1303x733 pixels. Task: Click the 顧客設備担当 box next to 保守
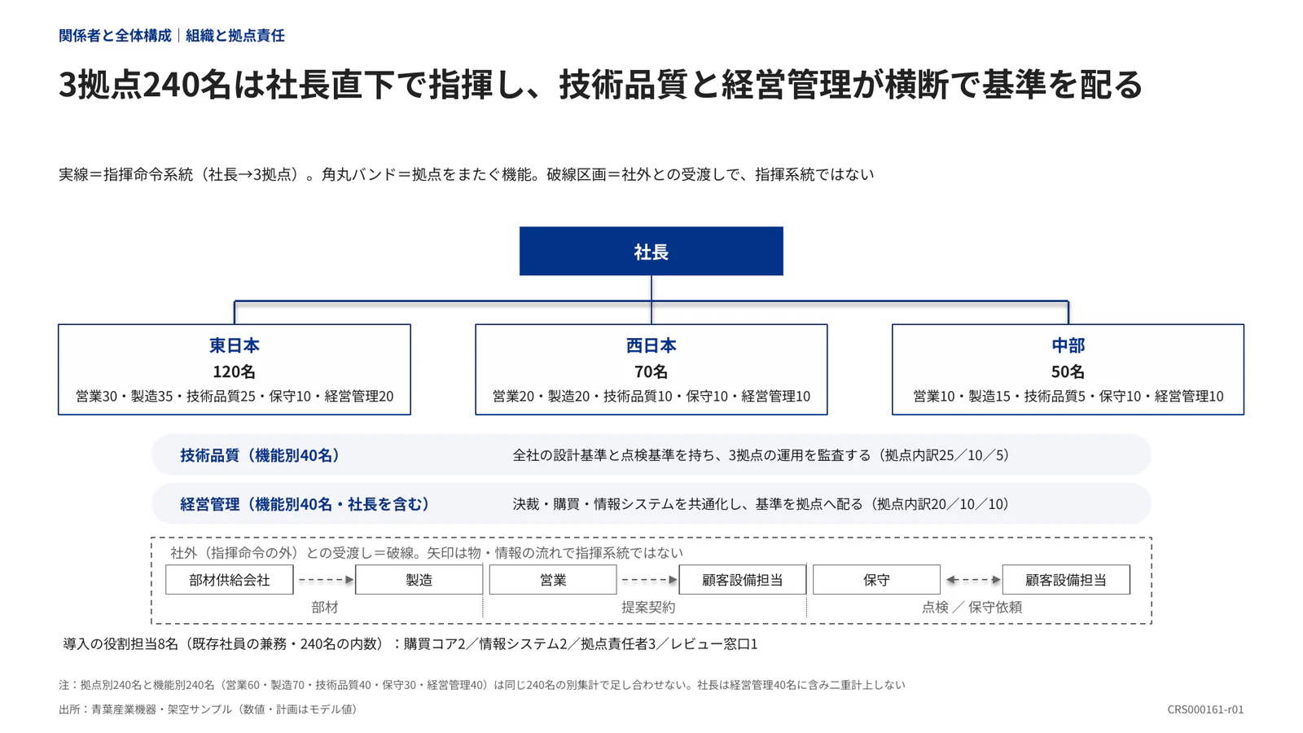(1066, 580)
